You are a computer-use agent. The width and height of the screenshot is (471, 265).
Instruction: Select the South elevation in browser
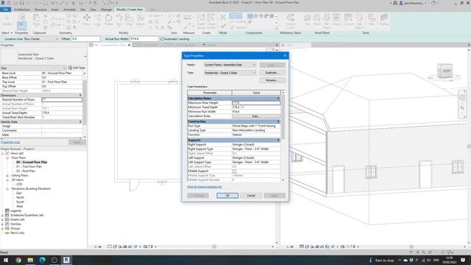coord(20,202)
